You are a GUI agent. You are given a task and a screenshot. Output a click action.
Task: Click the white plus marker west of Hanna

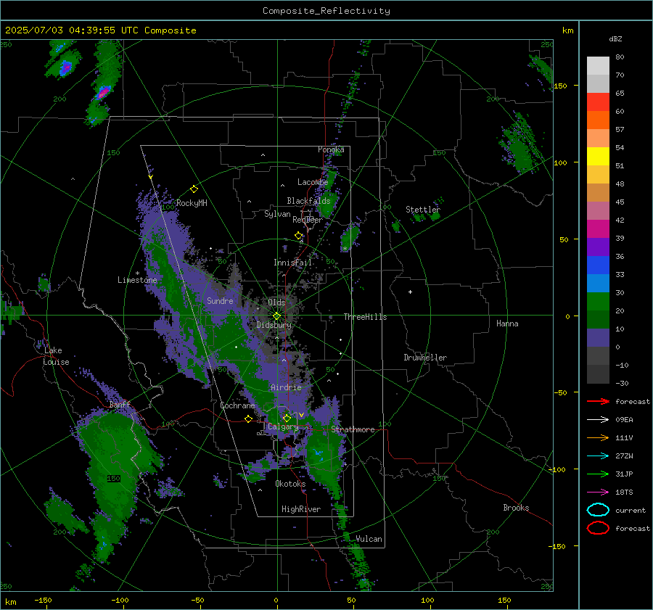410,292
